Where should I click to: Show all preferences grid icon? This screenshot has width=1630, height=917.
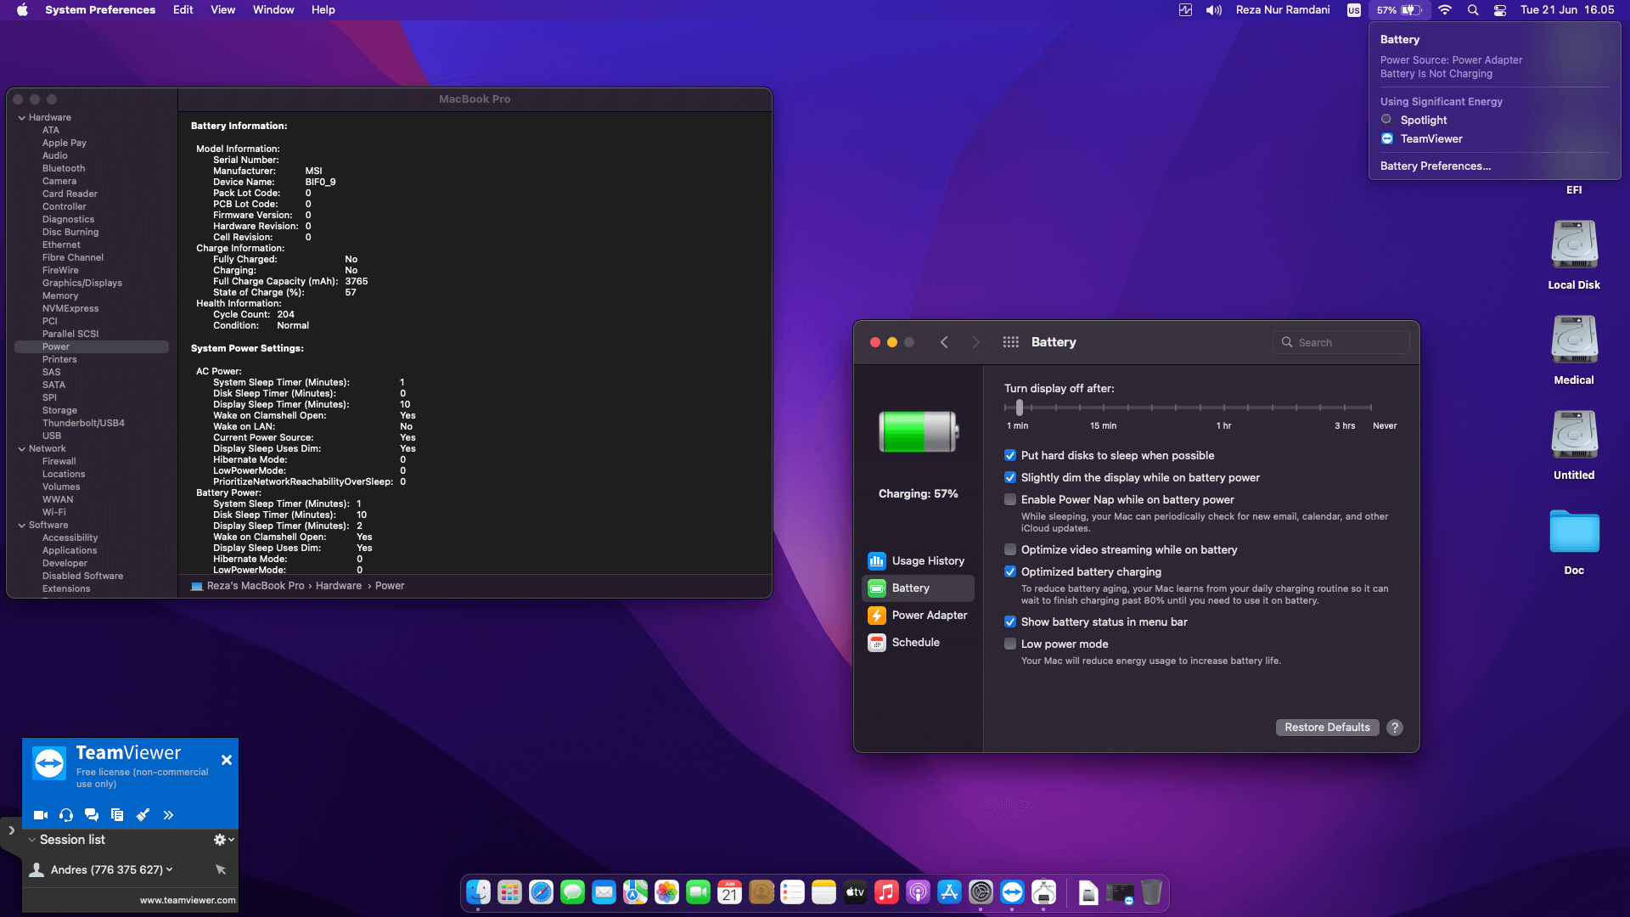(x=1010, y=342)
